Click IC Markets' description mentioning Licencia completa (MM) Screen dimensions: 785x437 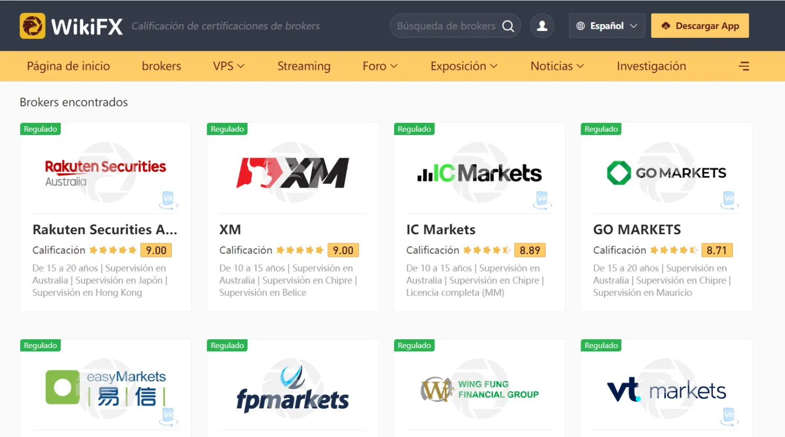(475, 280)
